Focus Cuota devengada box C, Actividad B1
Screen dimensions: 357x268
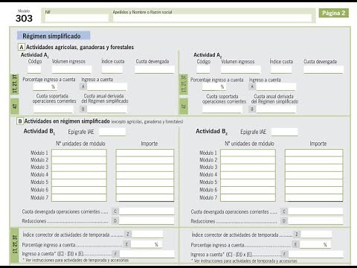click(x=147, y=211)
